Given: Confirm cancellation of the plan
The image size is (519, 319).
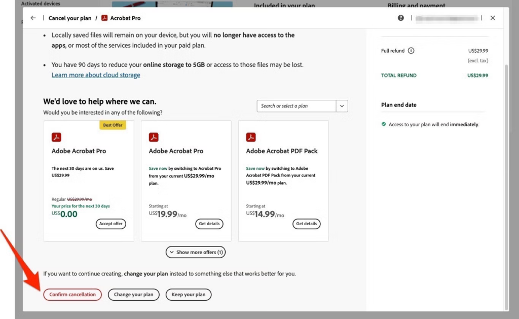Looking at the screenshot, I should coord(72,295).
